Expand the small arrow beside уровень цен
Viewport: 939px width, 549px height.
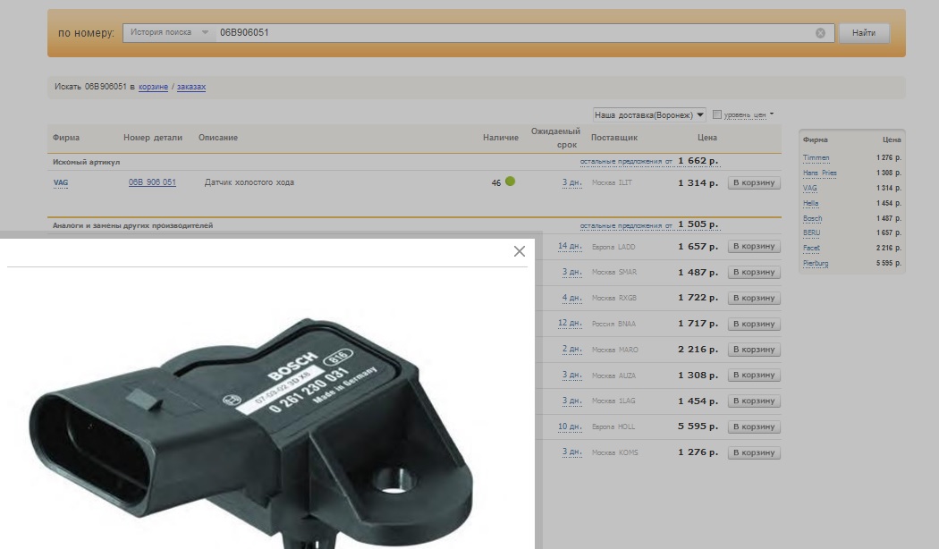(772, 114)
